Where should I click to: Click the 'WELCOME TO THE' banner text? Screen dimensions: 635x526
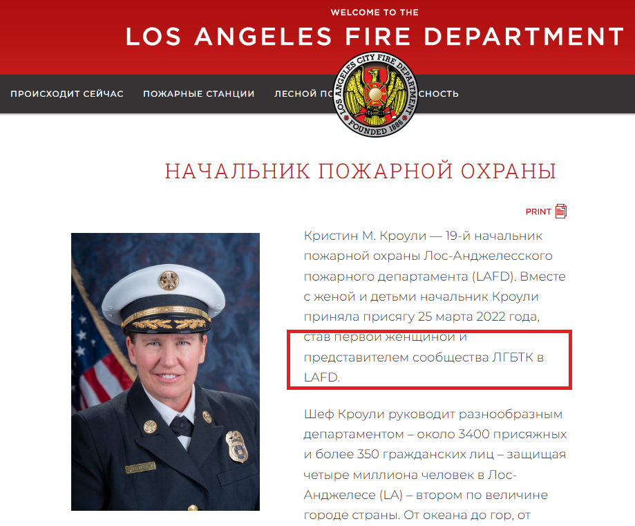(x=375, y=12)
